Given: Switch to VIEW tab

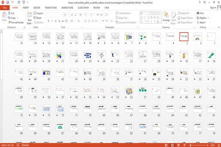Looking at the screenshot, I should click(107, 8).
